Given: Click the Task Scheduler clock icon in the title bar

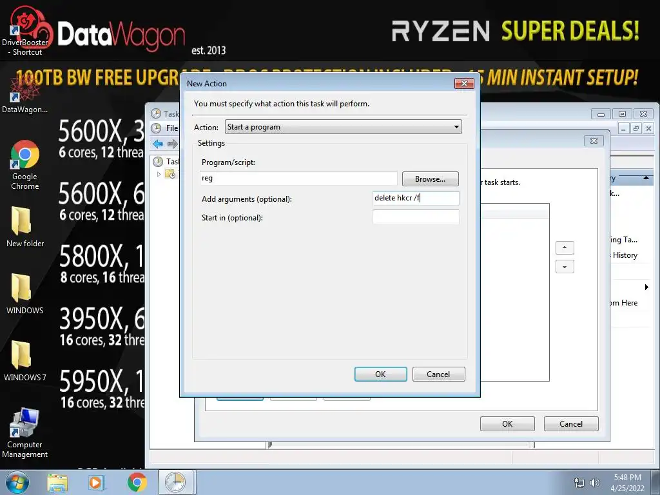Looking at the screenshot, I should coord(156,113).
